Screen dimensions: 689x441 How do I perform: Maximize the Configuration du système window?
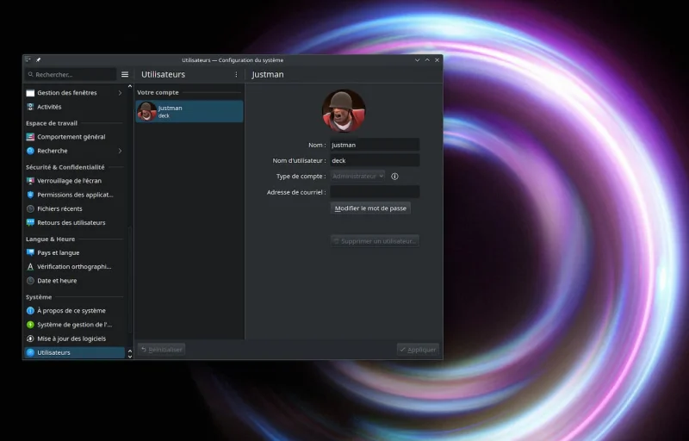427,60
